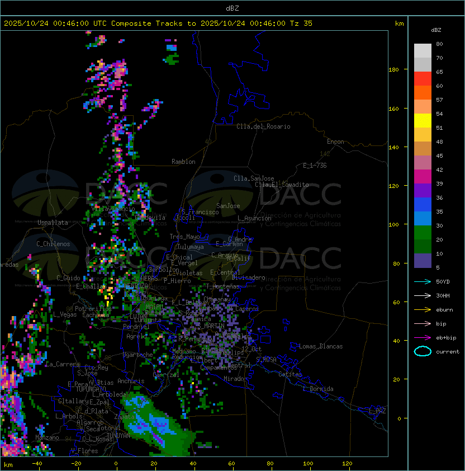Select the magenta 42–39 dBZ legend swatch
Screen dimensions: 465x471
coord(423,177)
